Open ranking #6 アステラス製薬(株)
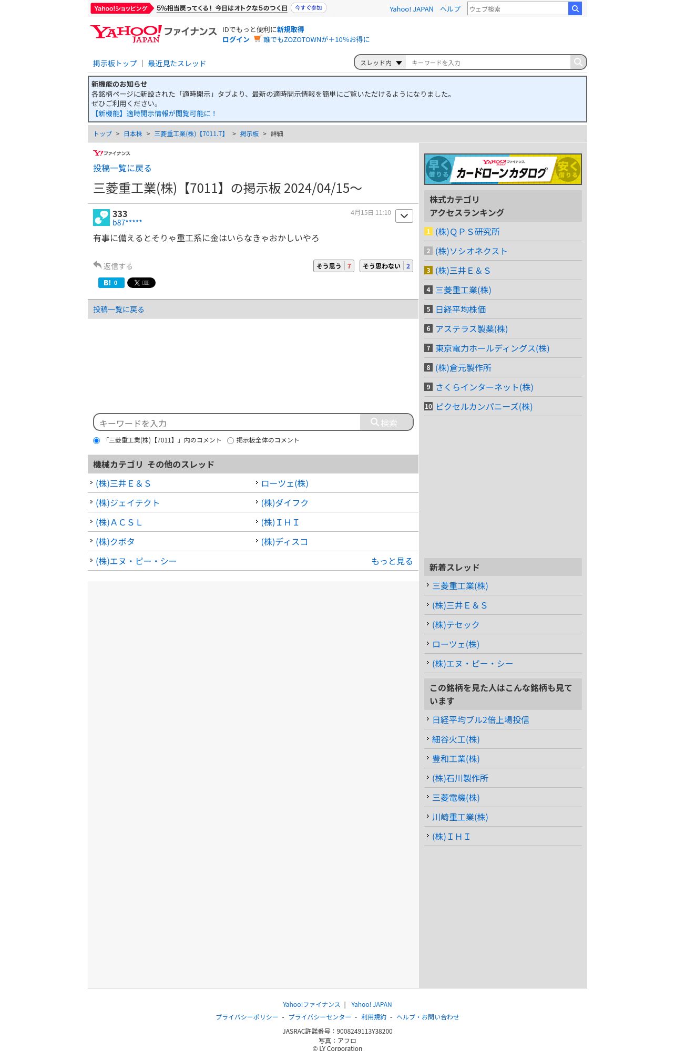This screenshot has height=1051, width=675. tap(472, 329)
